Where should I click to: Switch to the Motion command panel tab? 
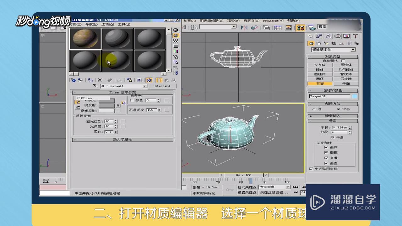[337, 36]
